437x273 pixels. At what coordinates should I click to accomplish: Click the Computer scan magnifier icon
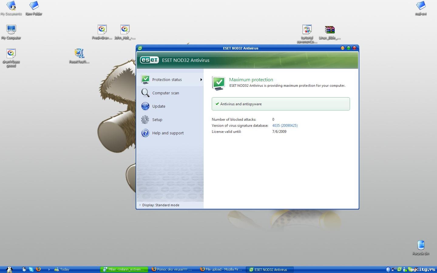coord(145,93)
